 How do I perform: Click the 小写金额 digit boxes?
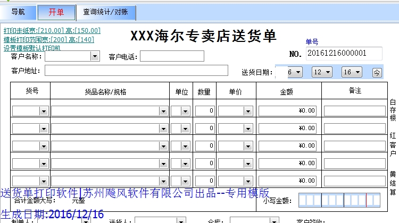(339, 200)
